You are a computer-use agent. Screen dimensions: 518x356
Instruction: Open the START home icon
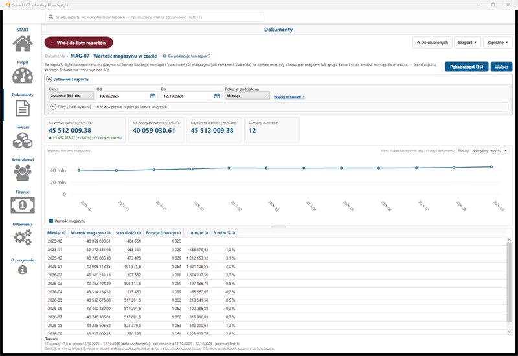tap(23, 43)
